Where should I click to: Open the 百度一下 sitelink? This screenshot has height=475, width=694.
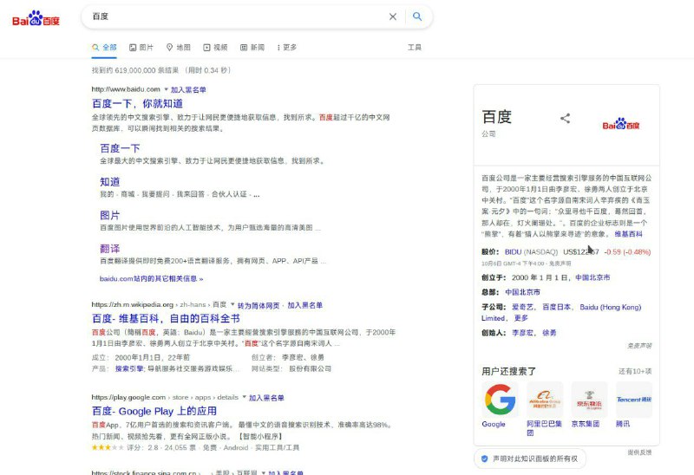point(120,148)
